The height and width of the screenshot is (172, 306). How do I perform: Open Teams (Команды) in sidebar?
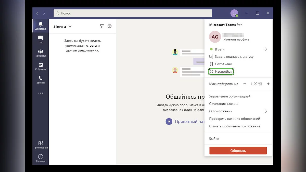coord(41,53)
